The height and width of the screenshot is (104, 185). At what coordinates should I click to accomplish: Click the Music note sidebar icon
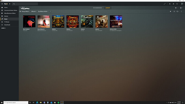(x=2, y=19)
